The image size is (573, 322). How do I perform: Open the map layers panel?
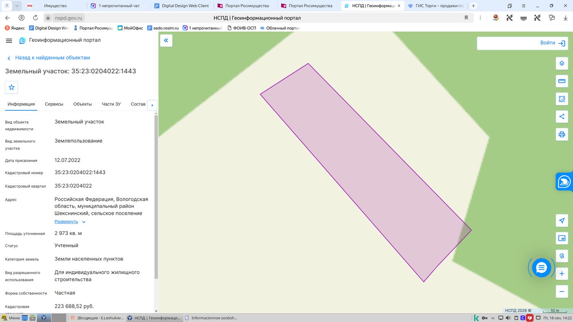pyautogui.click(x=562, y=63)
